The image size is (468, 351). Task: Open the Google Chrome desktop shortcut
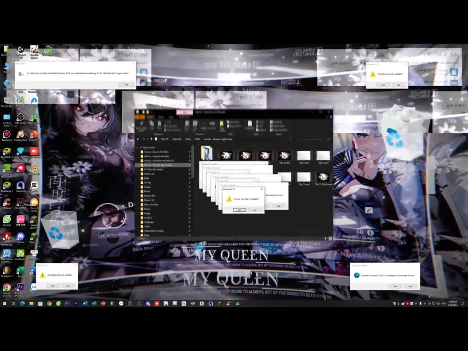coord(7,290)
